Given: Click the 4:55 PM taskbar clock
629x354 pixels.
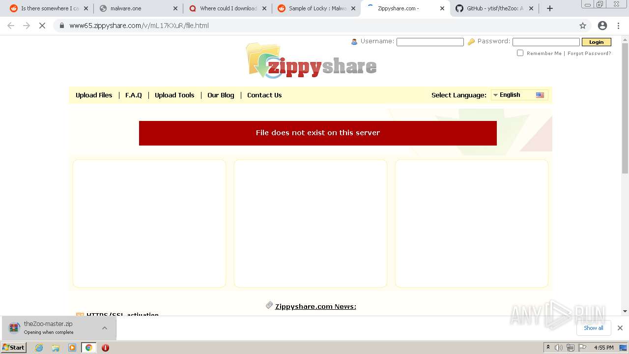Looking at the screenshot, I should point(604,348).
